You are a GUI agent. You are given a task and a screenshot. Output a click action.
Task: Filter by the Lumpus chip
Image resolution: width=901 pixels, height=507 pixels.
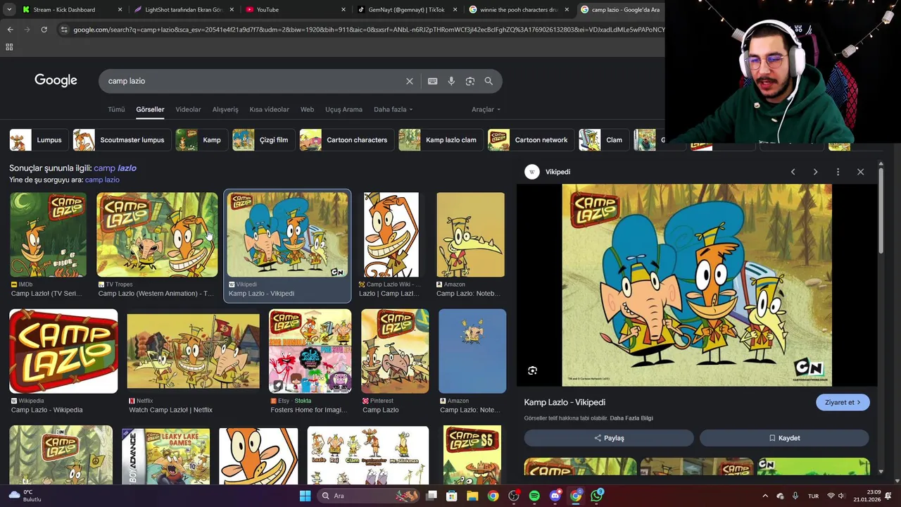point(39,140)
